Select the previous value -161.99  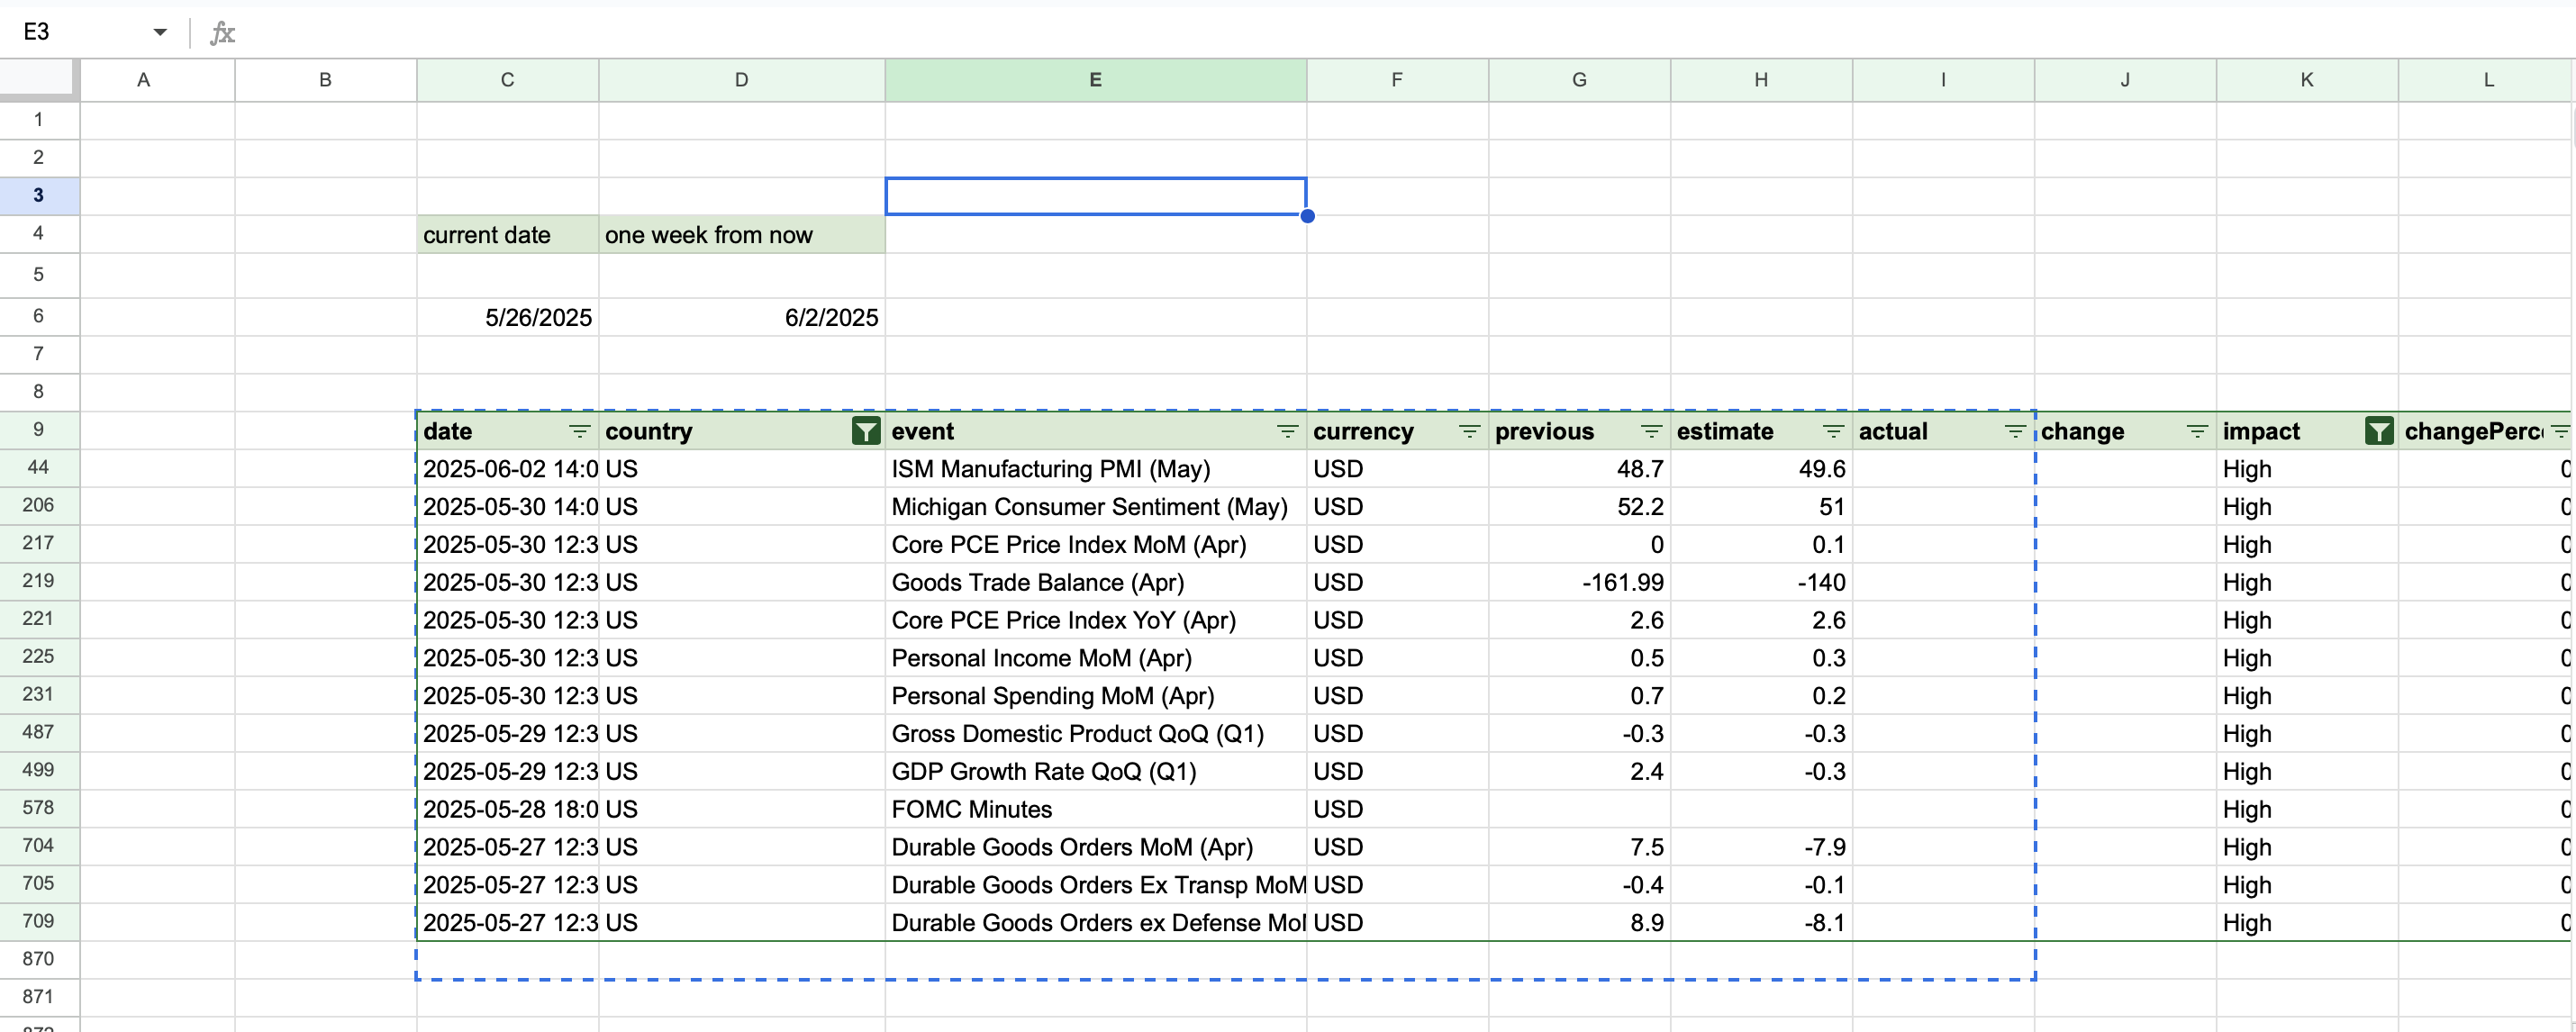point(1580,583)
